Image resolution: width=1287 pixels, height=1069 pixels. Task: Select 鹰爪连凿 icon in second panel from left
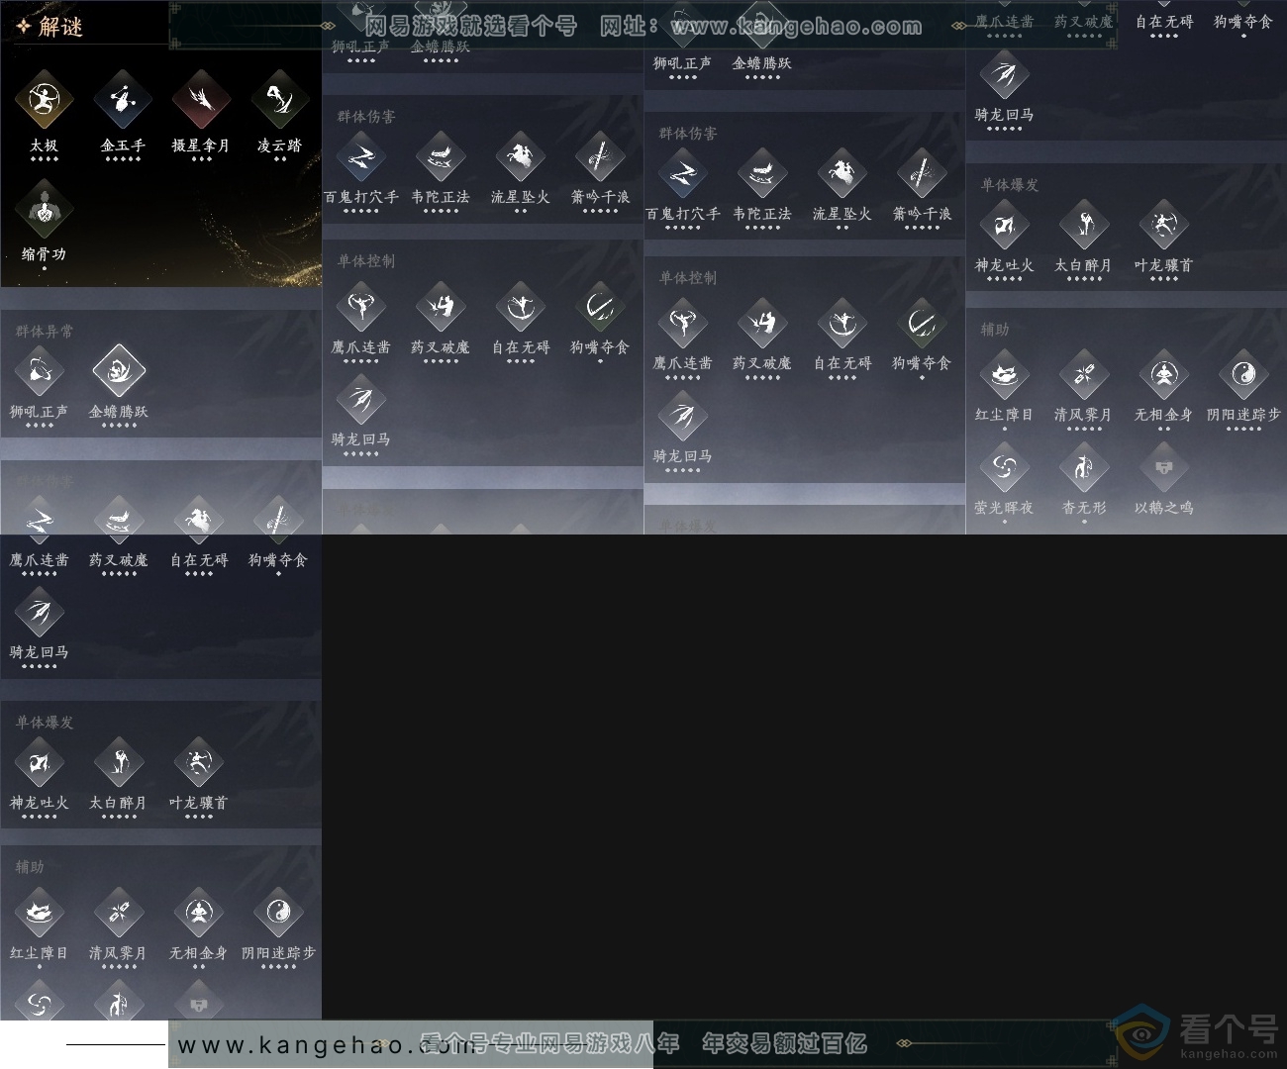[x=361, y=307]
